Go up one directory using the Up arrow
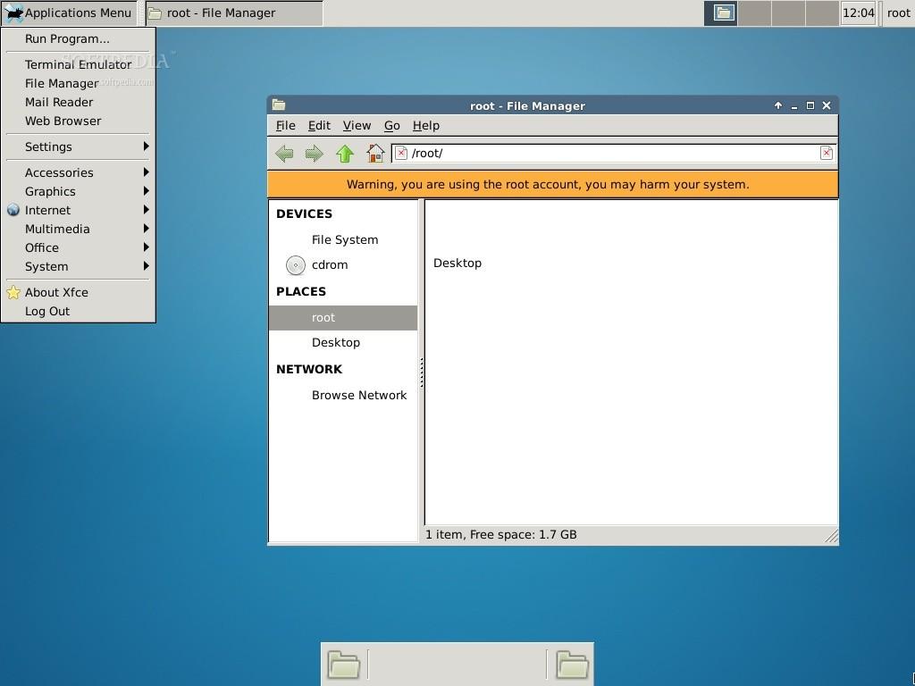 [x=344, y=153]
